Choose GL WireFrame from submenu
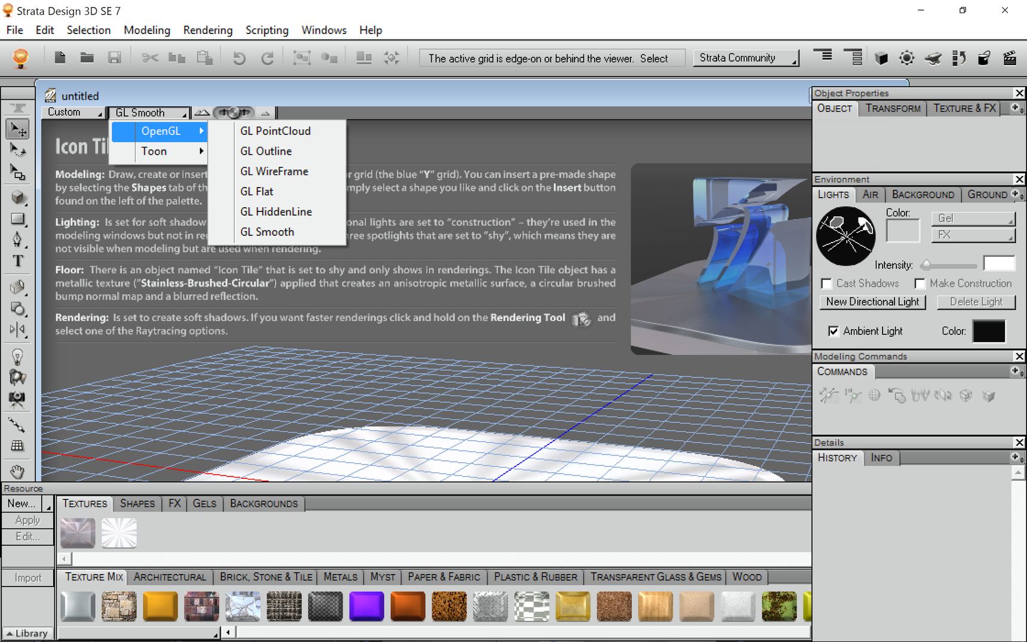This screenshot has width=1027, height=642. 274,171
